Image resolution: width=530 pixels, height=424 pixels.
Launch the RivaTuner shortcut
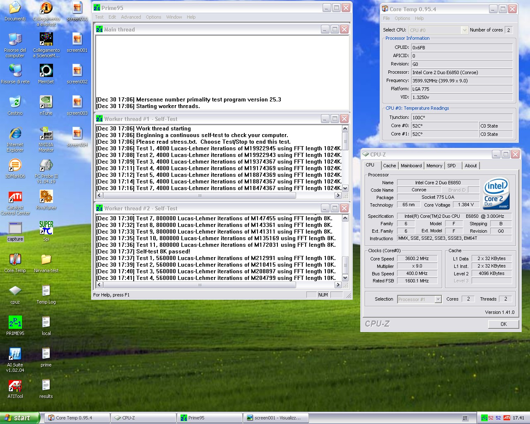tap(46, 200)
